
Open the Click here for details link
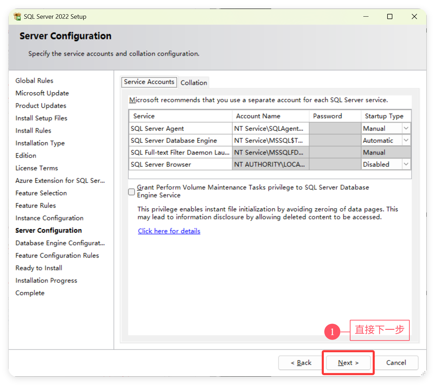(169, 231)
